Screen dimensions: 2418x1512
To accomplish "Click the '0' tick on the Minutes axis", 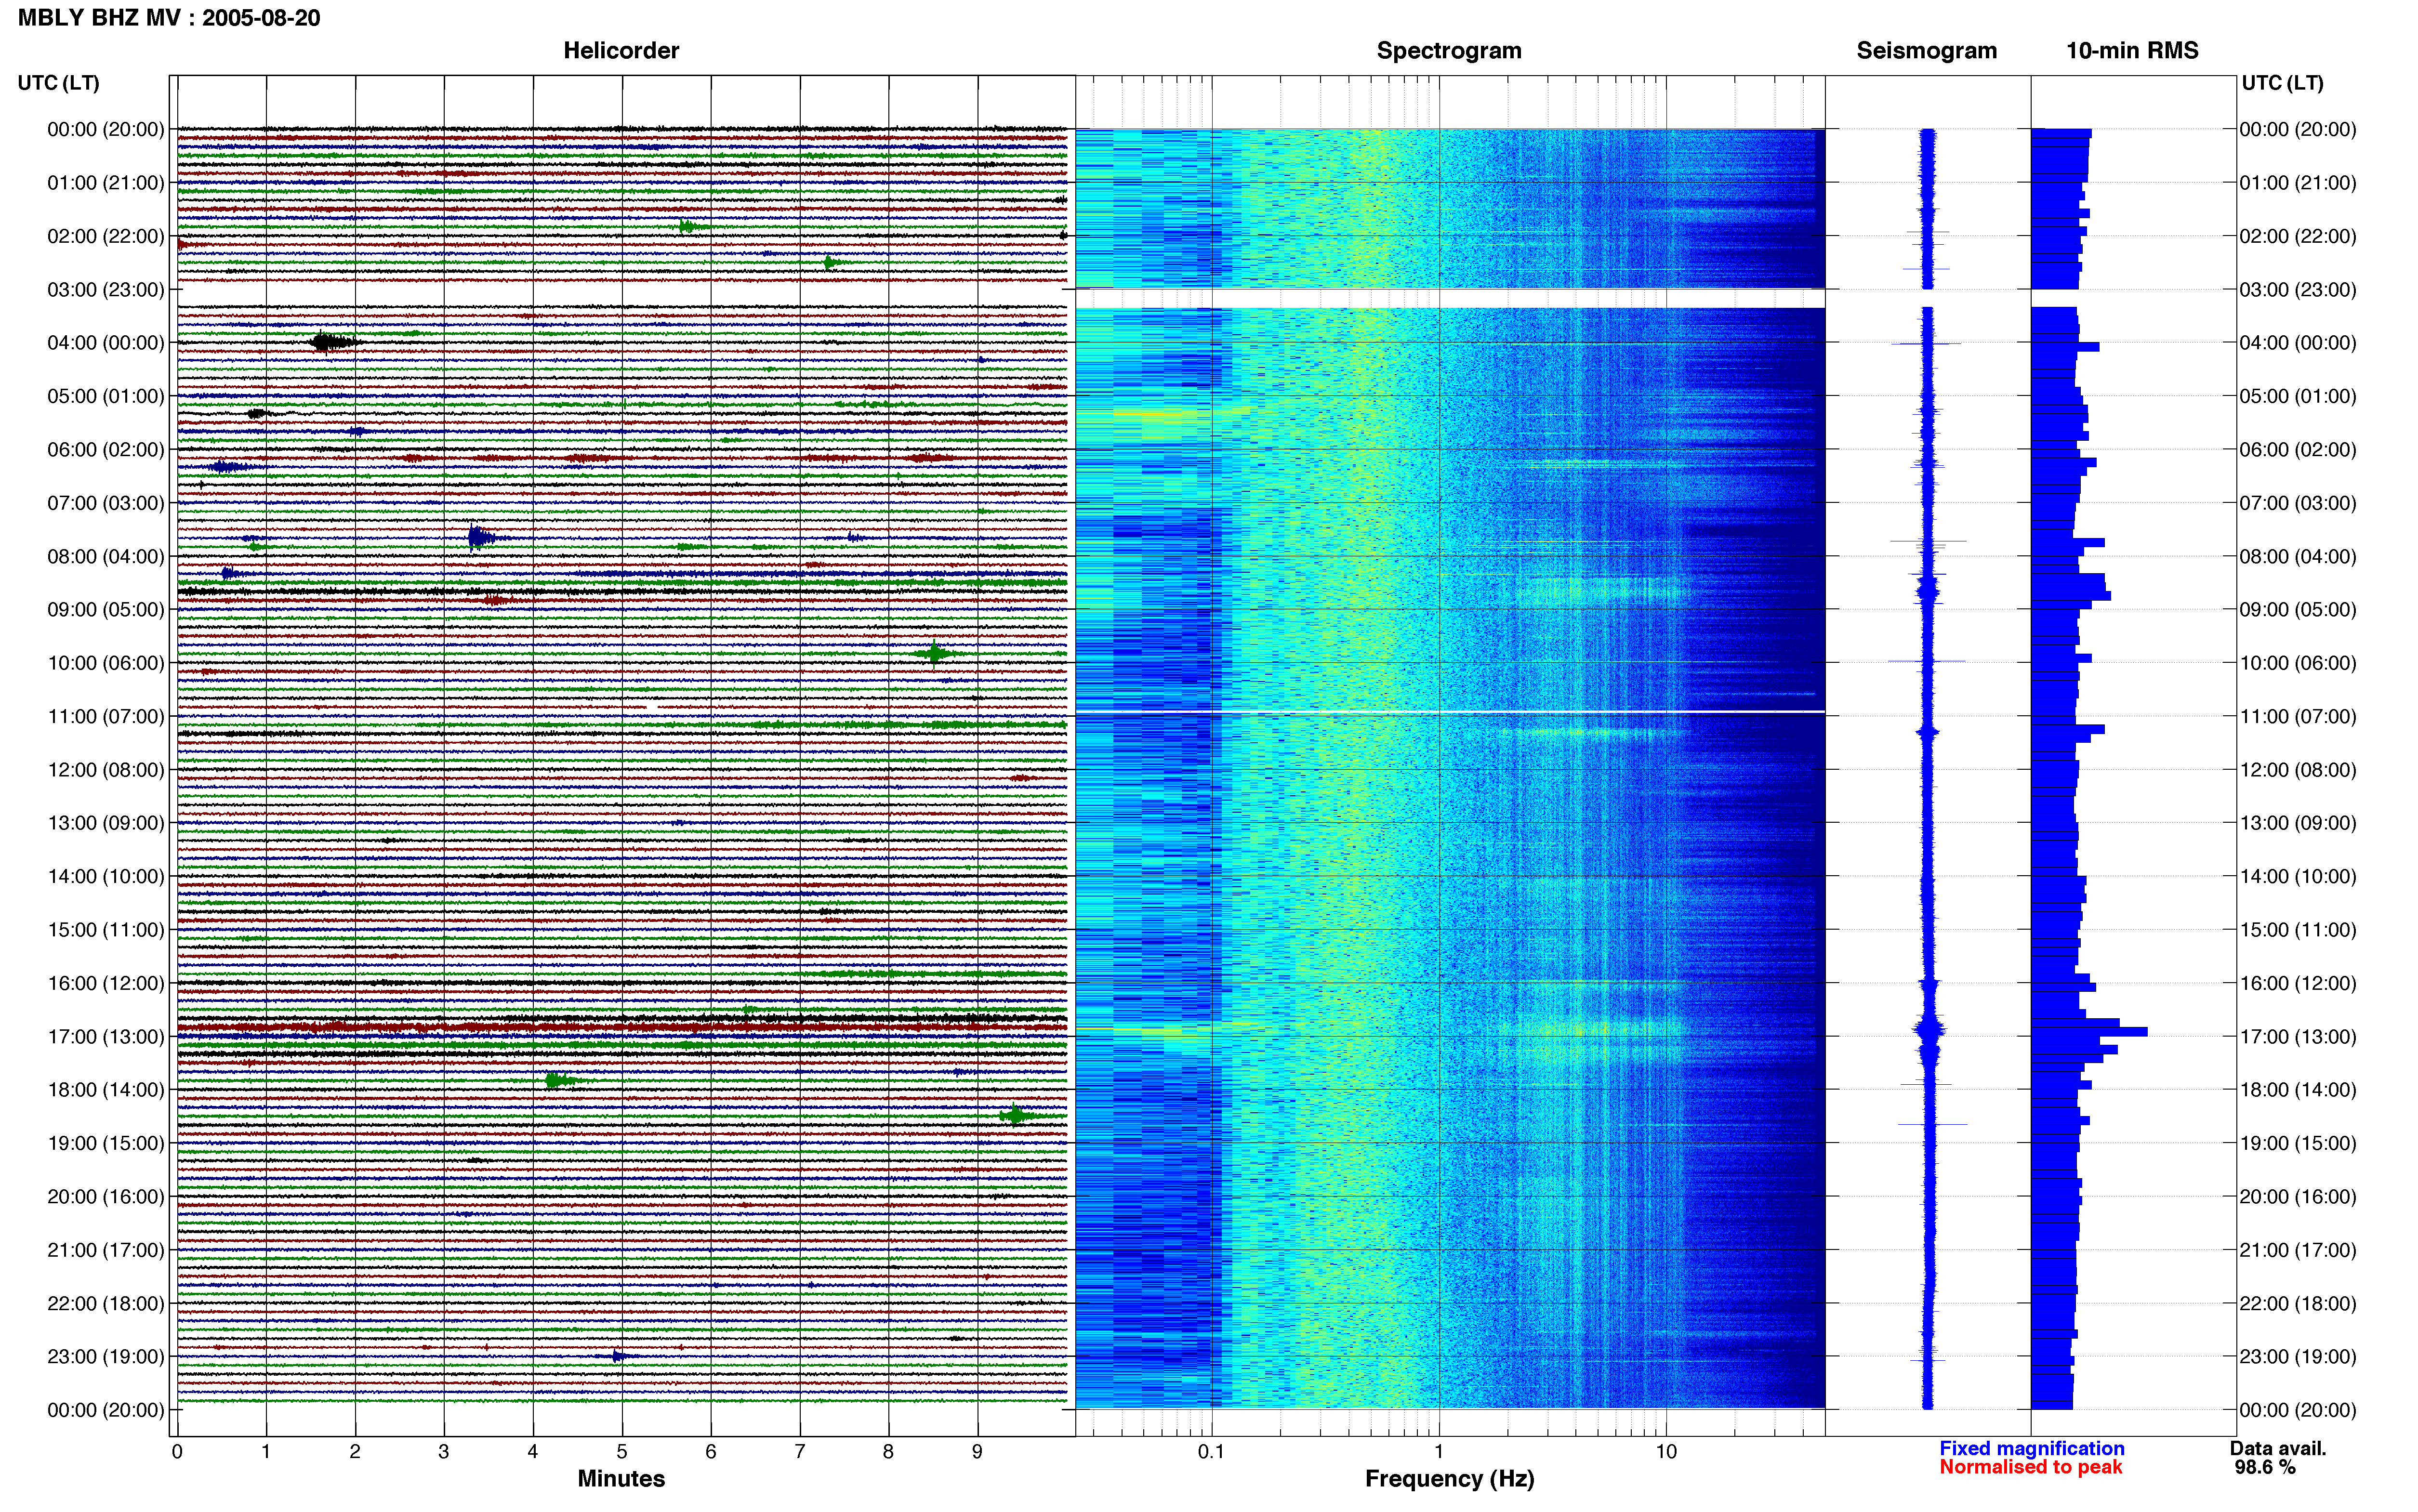I will (177, 1452).
